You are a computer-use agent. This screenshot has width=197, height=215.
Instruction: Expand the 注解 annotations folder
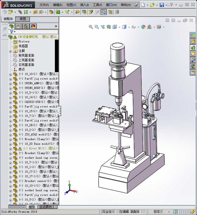[10, 52]
